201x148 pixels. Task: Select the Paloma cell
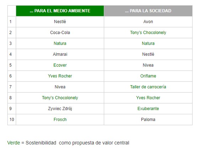(x=148, y=120)
